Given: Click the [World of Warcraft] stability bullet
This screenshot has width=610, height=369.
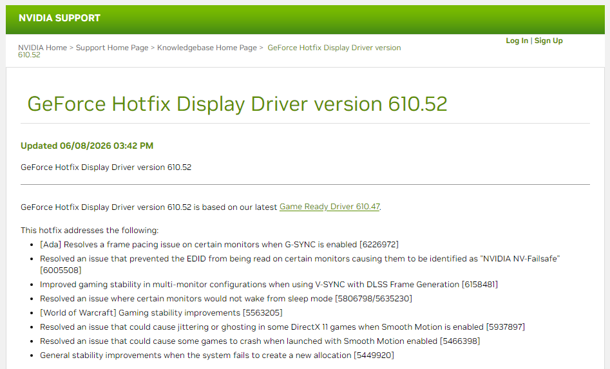Looking at the screenshot, I should [161, 313].
